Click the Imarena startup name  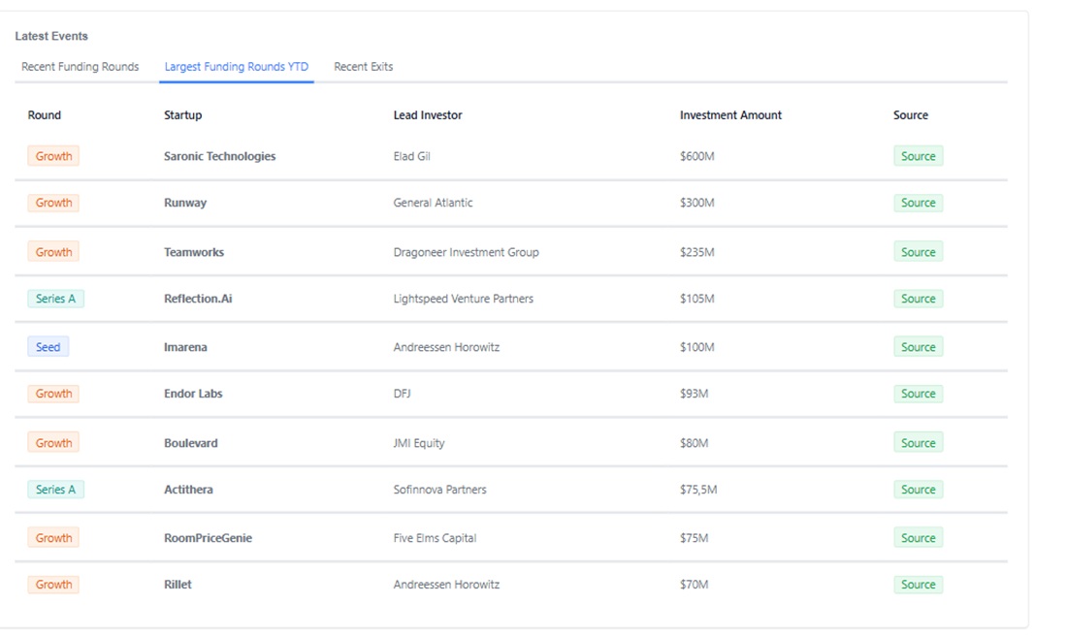185,347
